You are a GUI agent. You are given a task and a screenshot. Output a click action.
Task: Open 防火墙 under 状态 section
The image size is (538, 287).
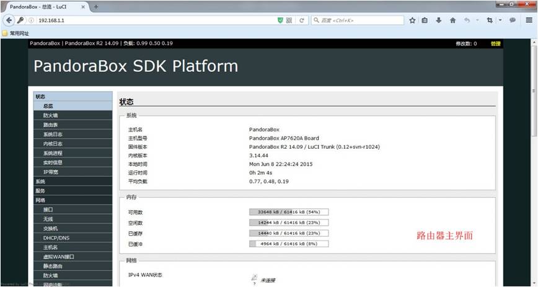(73, 115)
